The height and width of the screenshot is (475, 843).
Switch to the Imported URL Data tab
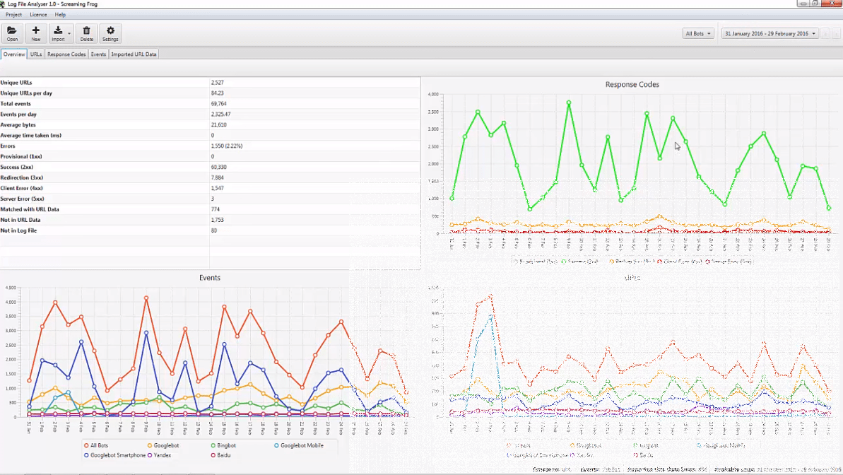click(x=134, y=54)
